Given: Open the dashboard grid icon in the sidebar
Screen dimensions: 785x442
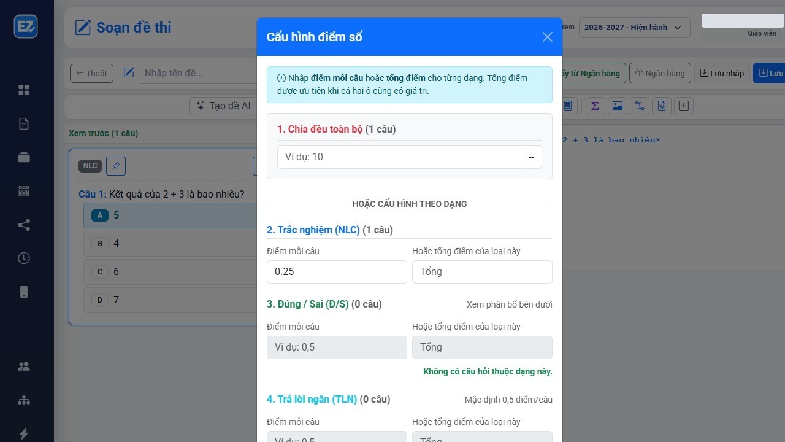Looking at the screenshot, I should [x=24, y=90].
